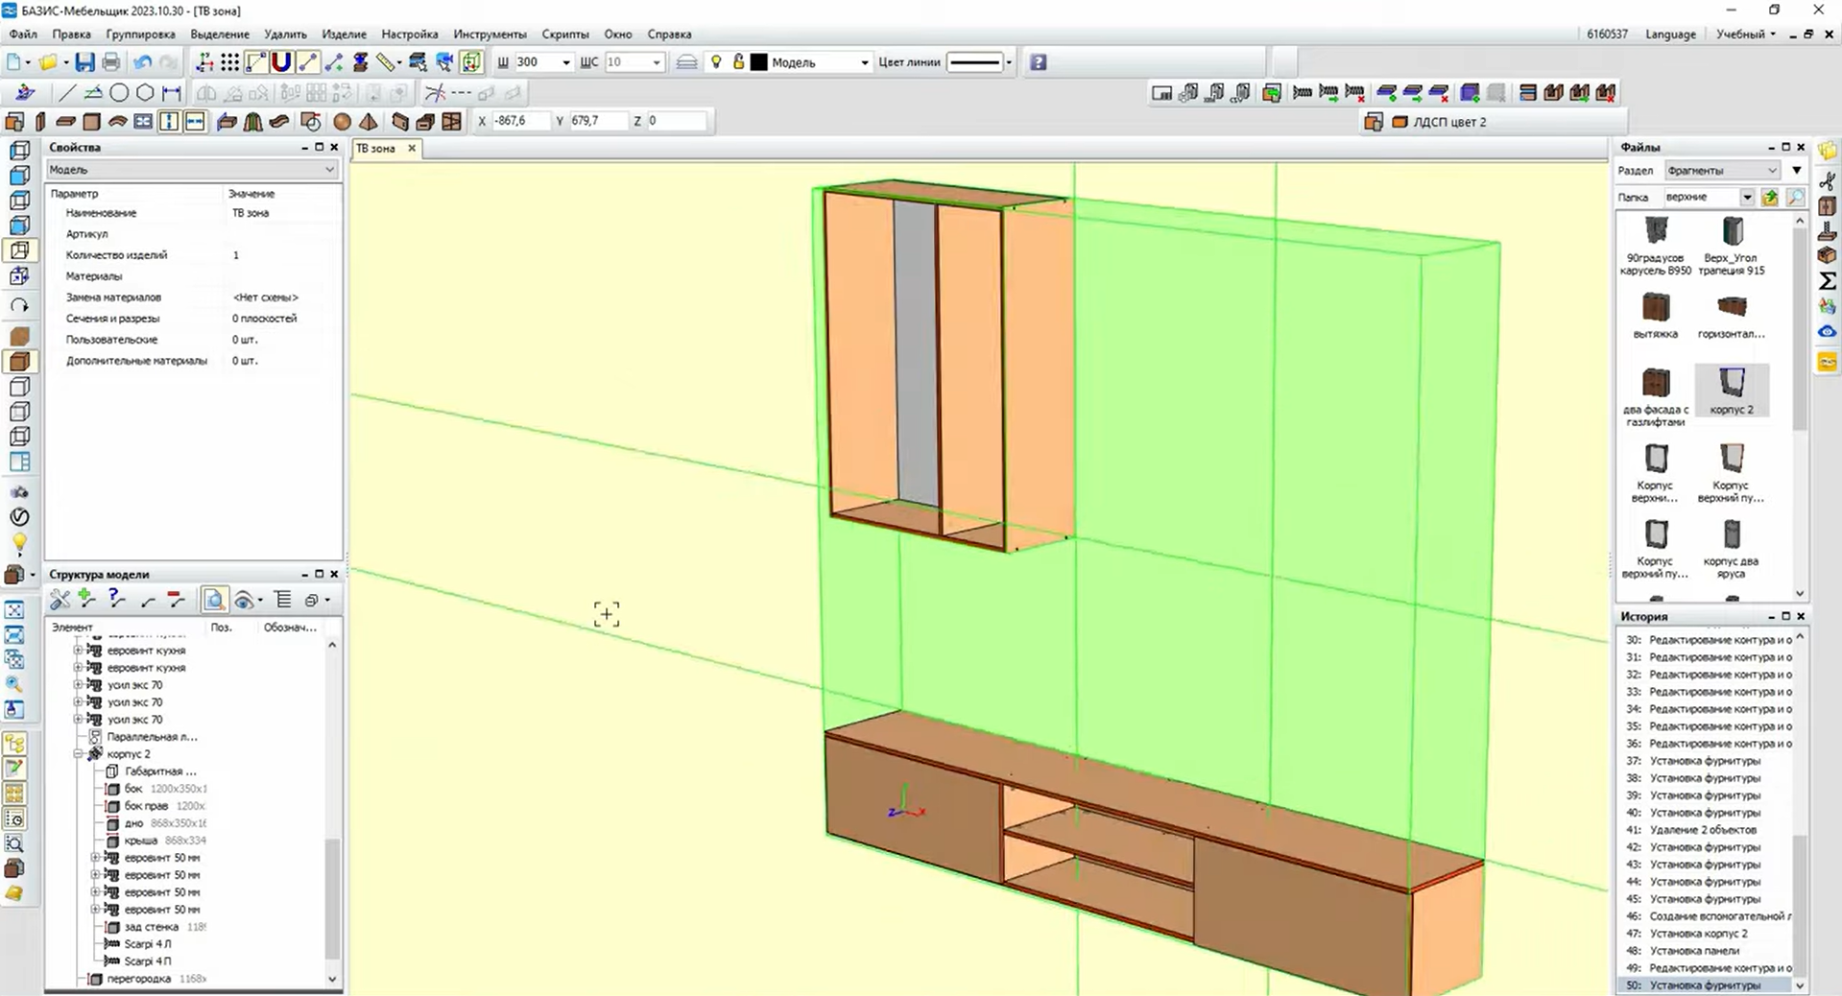Click the black color swatch beside Модель

tap(758, 62)
